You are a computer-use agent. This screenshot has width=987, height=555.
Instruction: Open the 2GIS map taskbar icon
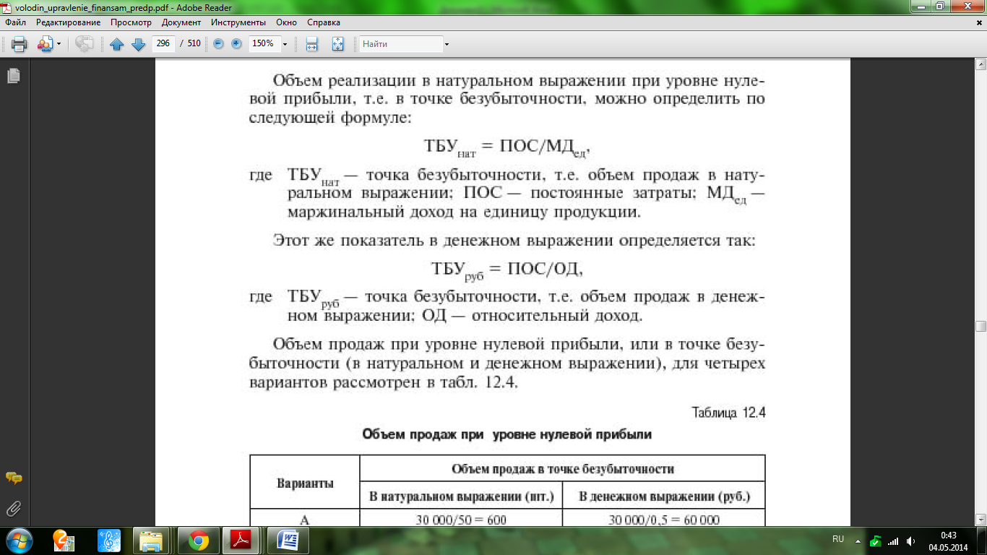pyautogui.click(x=65, y=540)
